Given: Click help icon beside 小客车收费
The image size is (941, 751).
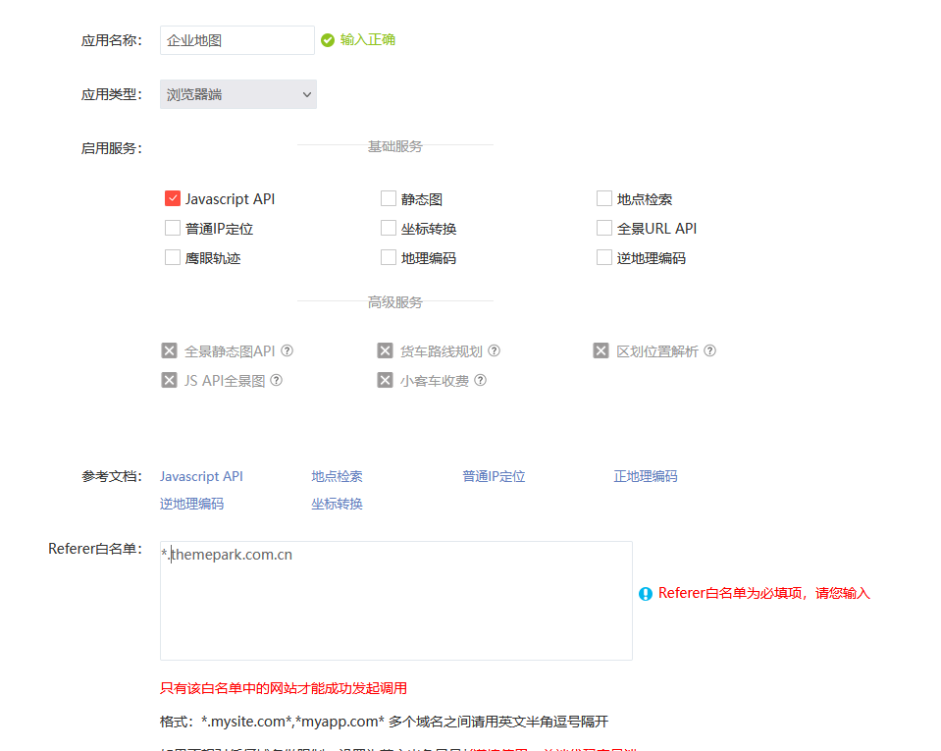Looking at the screenshot, I should (481, 380).
